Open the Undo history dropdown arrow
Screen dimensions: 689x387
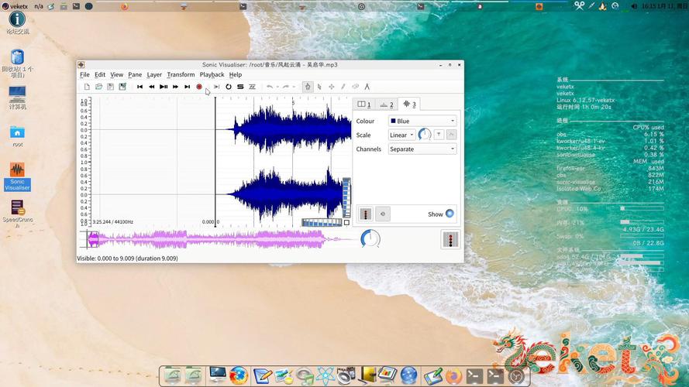coord(277,87)
